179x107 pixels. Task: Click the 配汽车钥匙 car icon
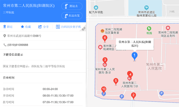point(96,8)
